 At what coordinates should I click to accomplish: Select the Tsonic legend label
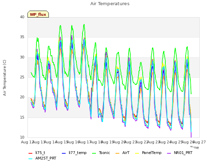click(104, 153)
